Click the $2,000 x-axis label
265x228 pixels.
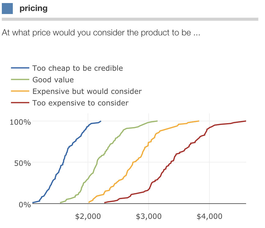click(88, 216)
